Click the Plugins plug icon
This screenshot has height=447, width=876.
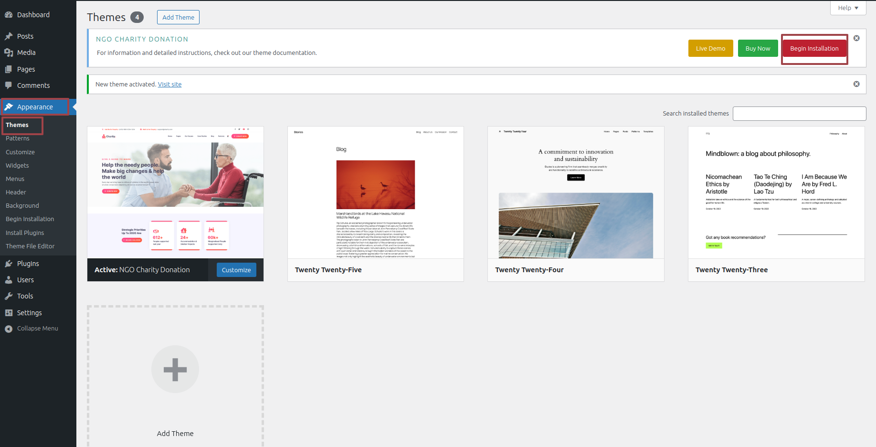pos(9,264)
